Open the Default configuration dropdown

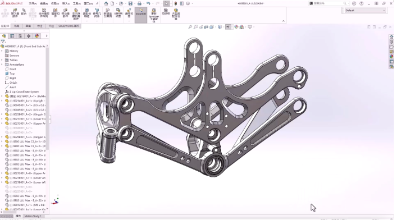[366, 10]
